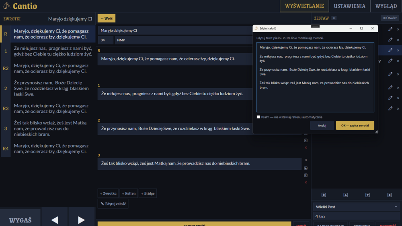Enable the Psalm no-auto-refrain checkbox

(258, 117)
